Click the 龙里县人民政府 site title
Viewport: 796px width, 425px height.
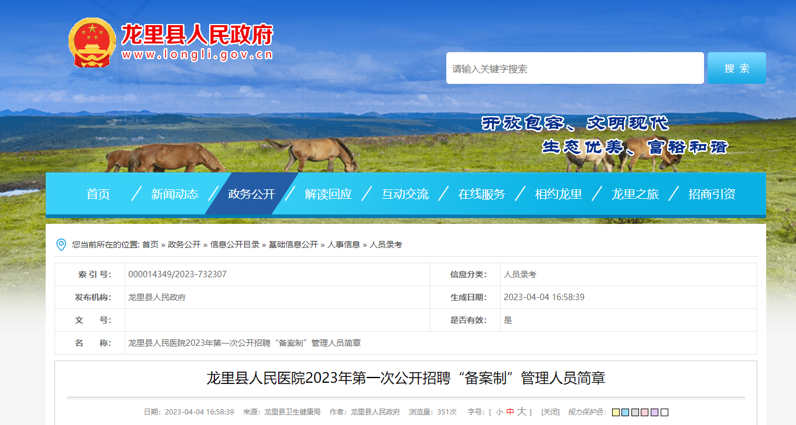coord(197,35)
